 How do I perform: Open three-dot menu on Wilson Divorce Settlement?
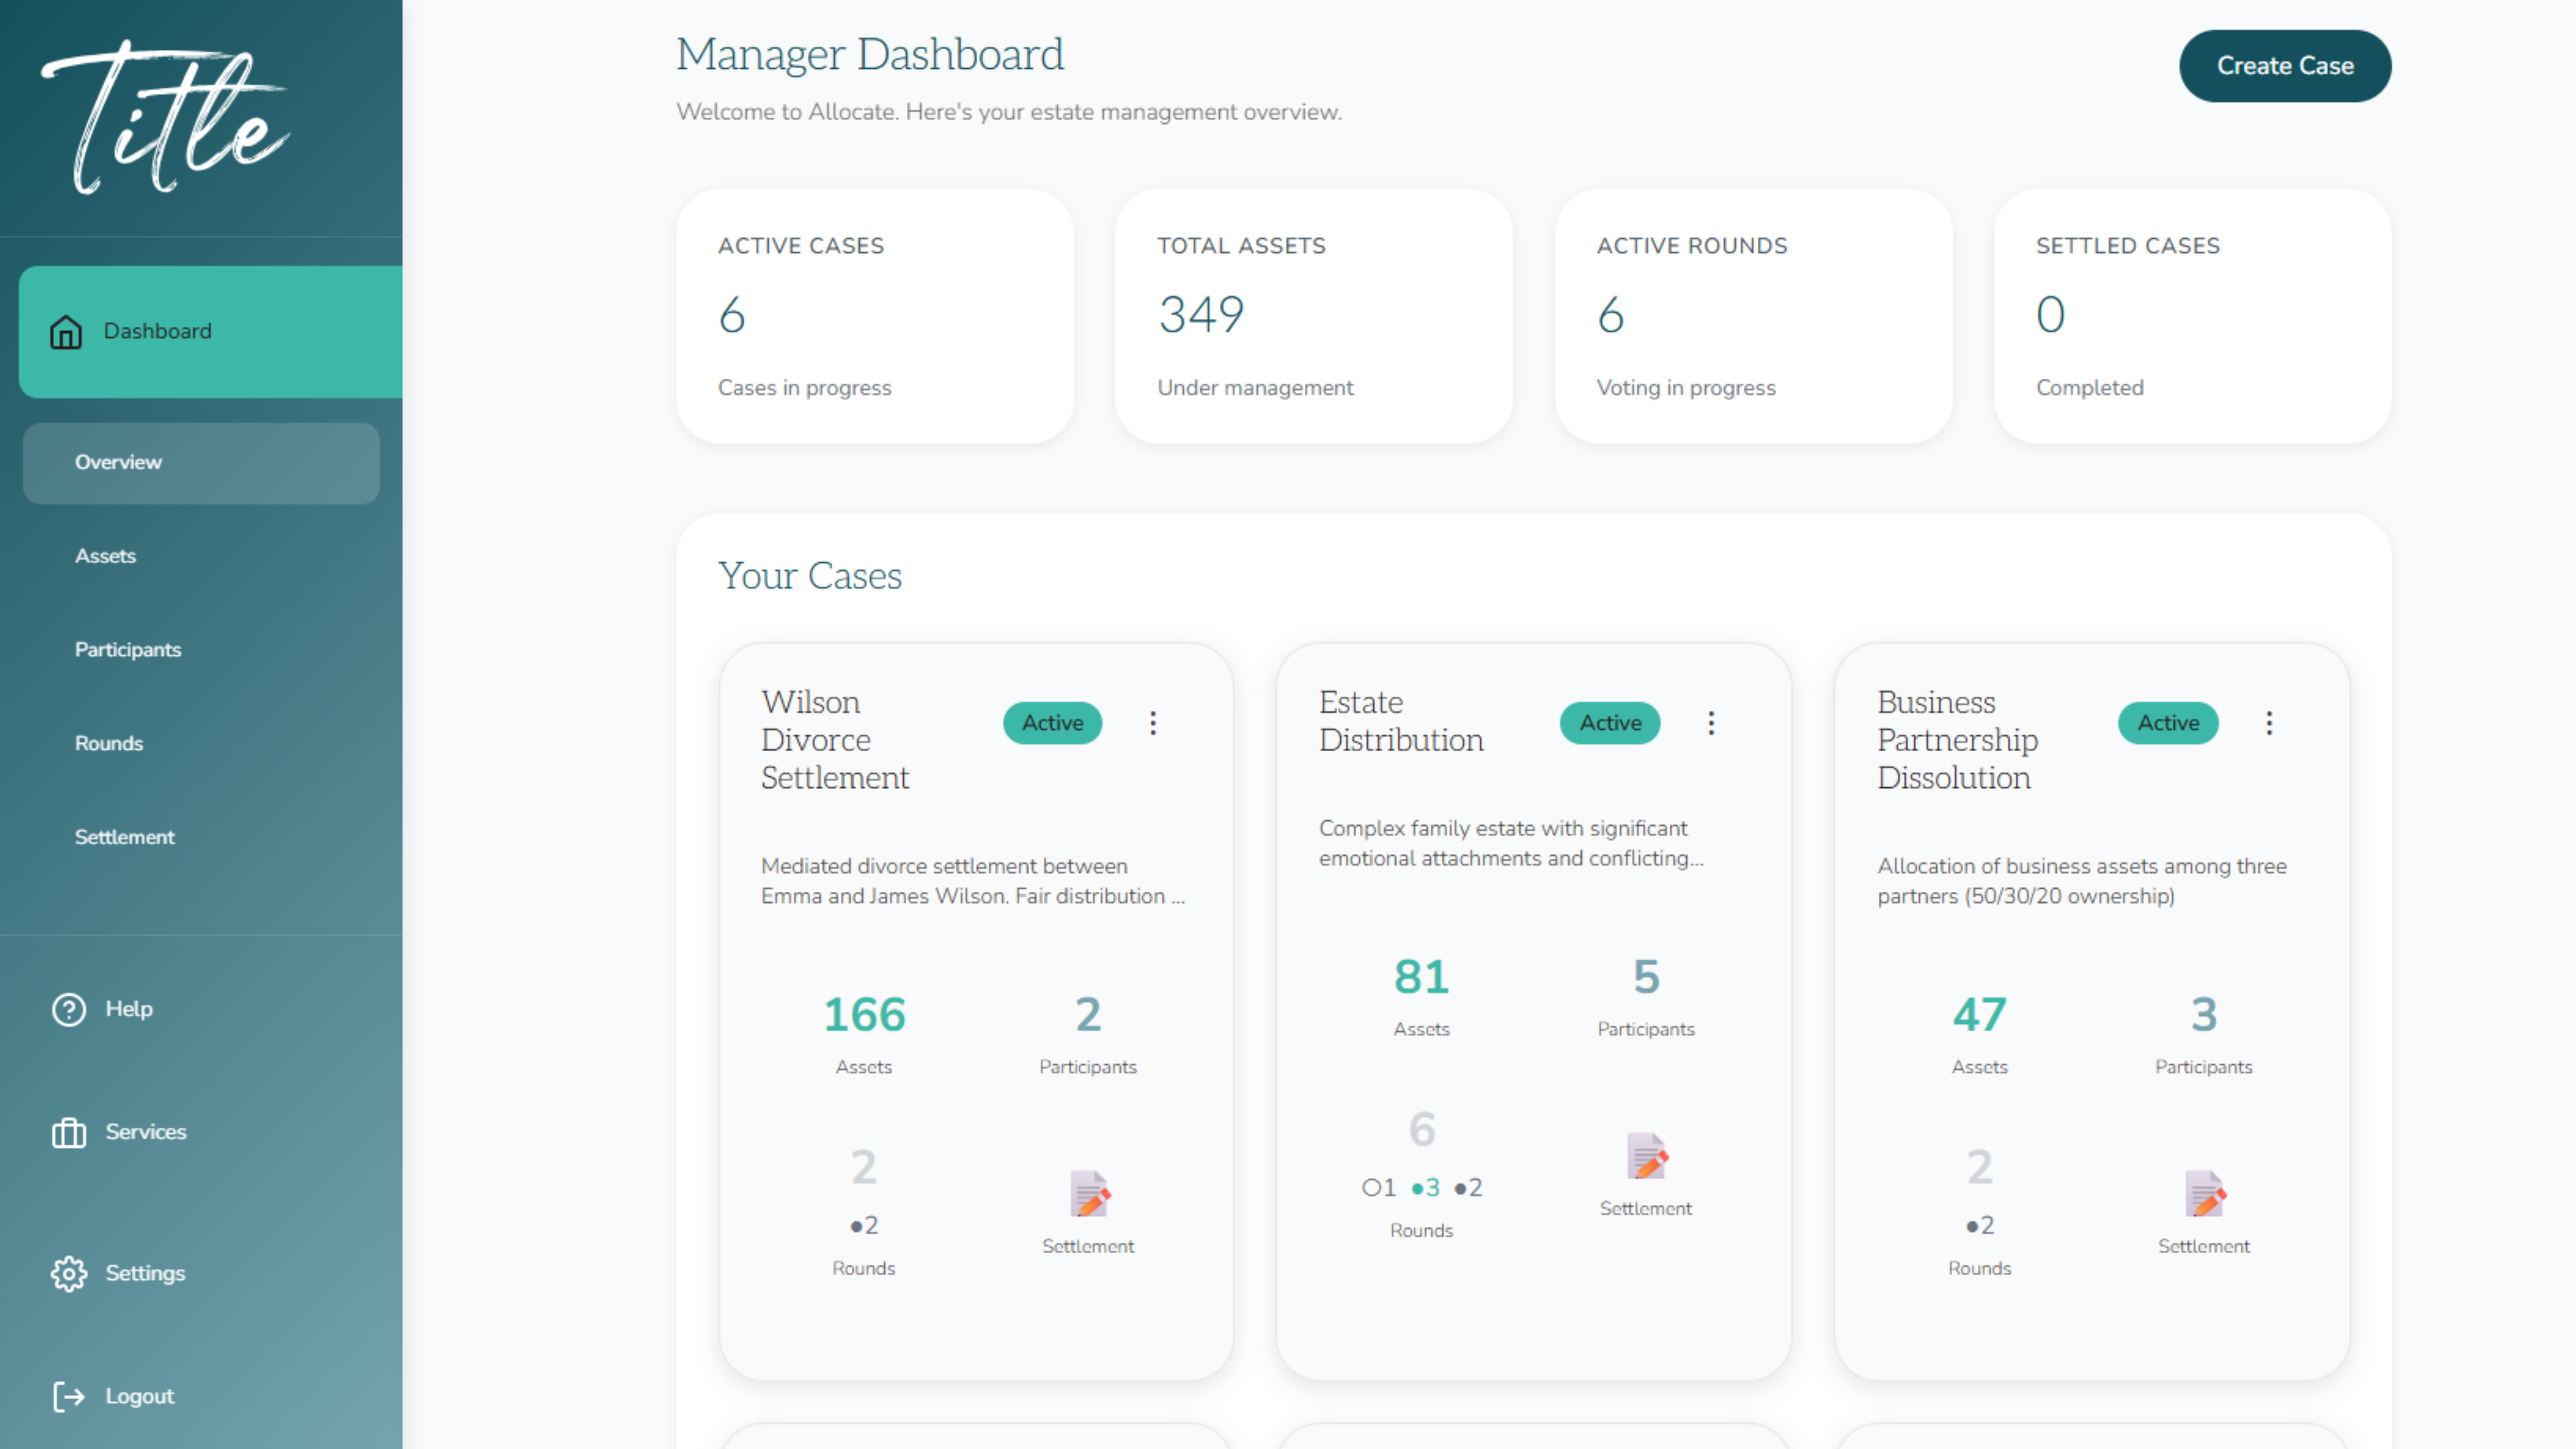click(1153, 723)
